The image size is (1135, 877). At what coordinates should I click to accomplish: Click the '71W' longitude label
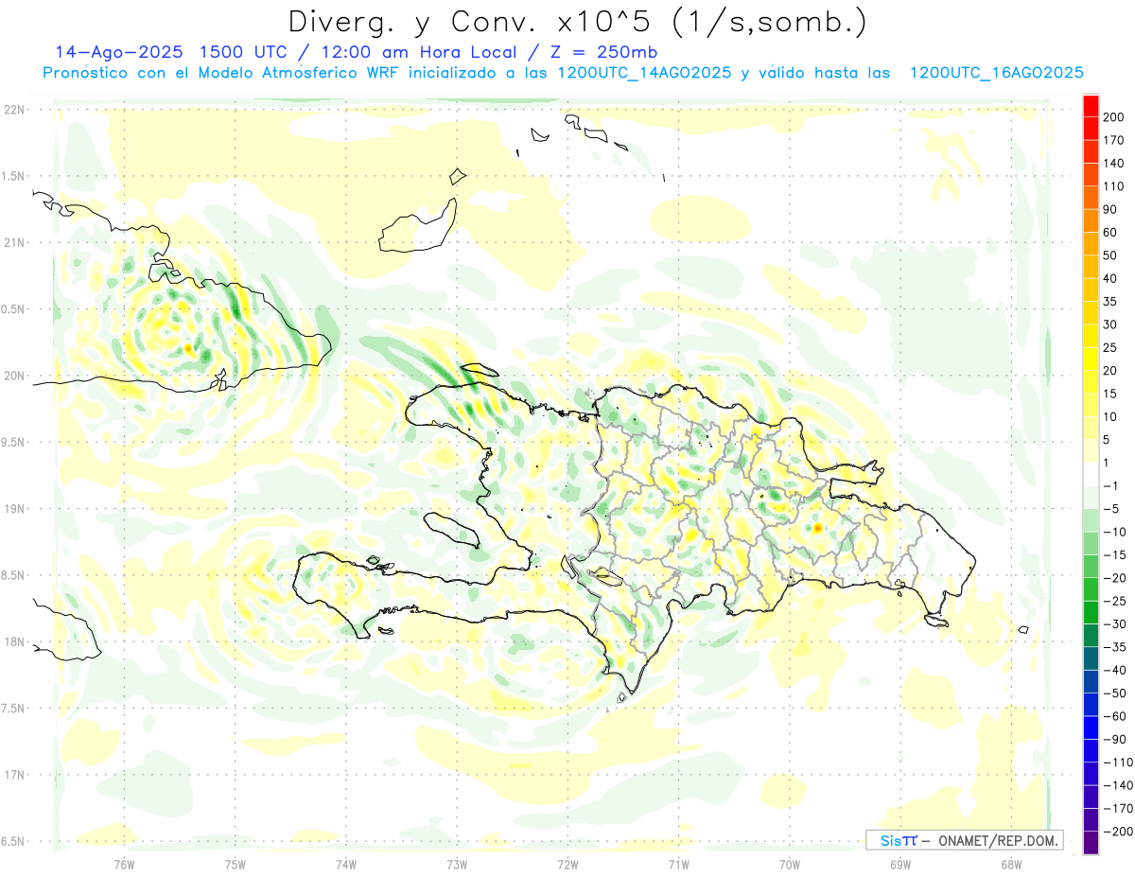click(x=678, y=864)
